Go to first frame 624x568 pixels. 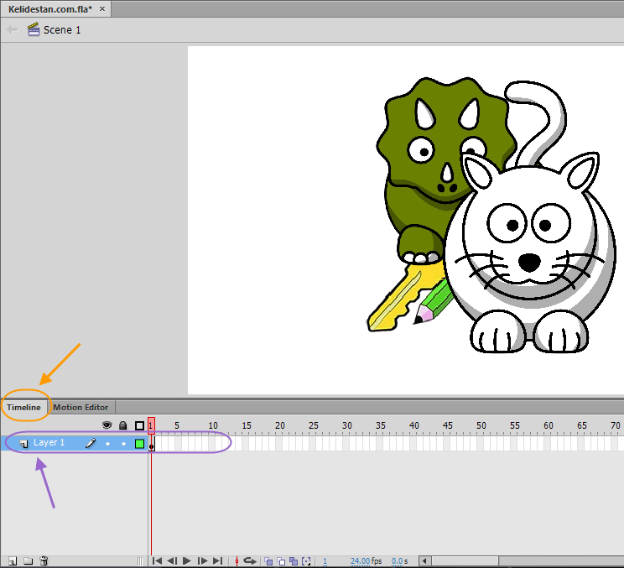157,560
